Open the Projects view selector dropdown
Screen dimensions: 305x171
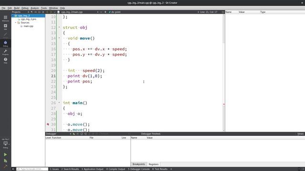click(x=20, y=12)
